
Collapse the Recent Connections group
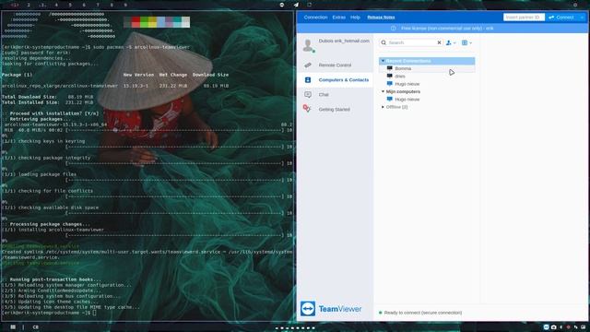click(383, 61)
